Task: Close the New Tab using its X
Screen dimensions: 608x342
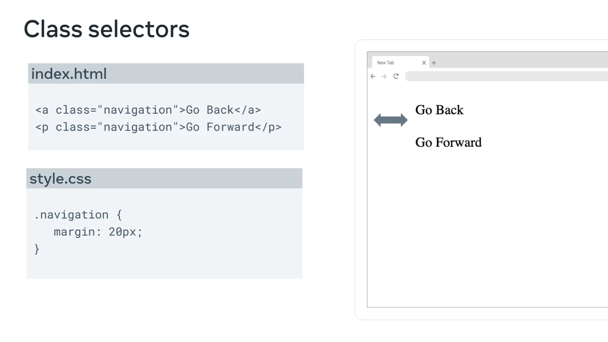Action: [x=424, y=63]
